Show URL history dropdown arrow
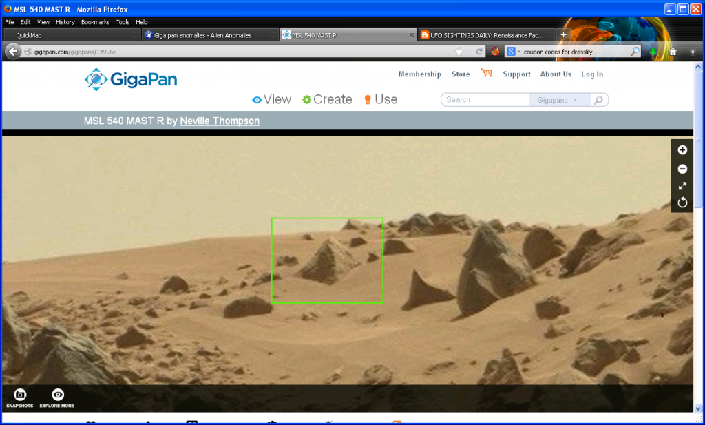Image resolution: width=705 pixels, height=425 pixels. pyautogui.click(x=470, y=52)
